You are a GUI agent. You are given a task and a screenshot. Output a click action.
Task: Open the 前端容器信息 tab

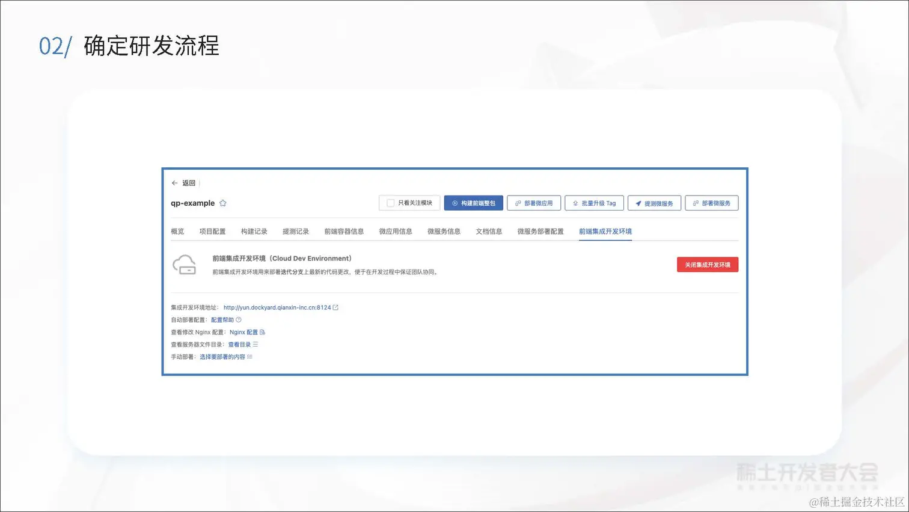(344, 232)
